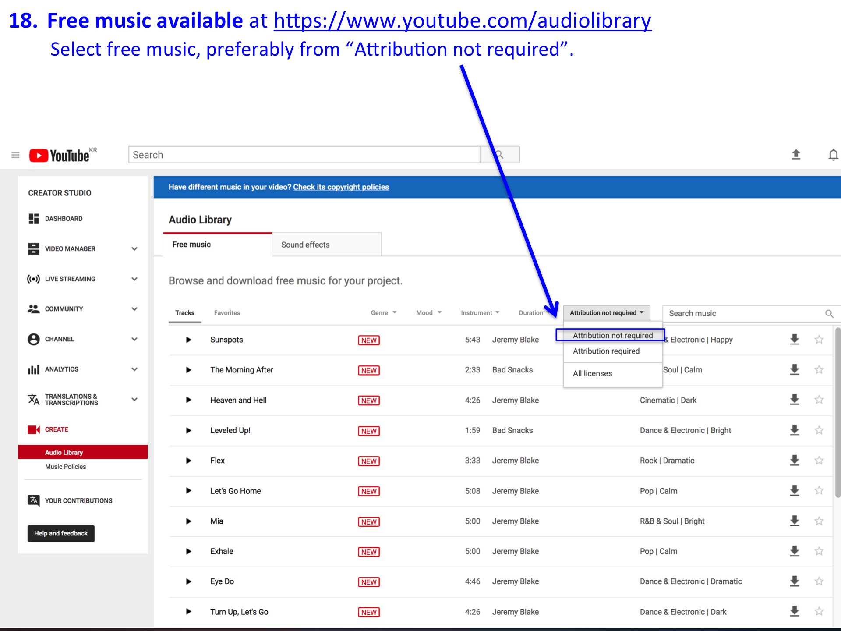Favorite the Mia track star
841x631 pixels.
pos(819,521)
